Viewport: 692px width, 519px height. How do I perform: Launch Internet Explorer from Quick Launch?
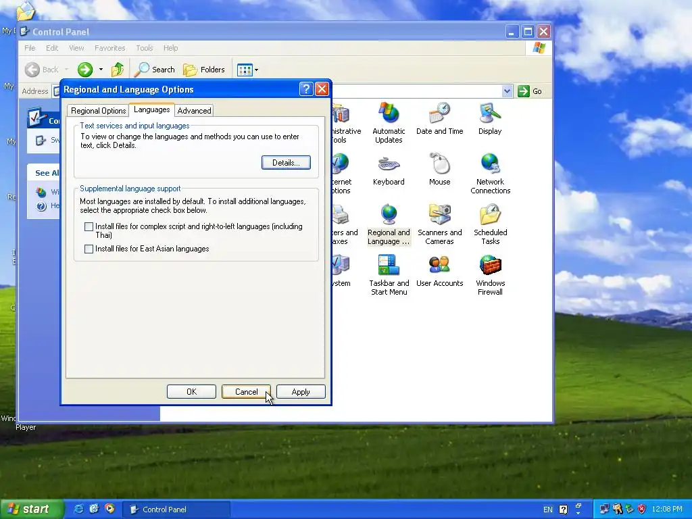pos(79,509)
